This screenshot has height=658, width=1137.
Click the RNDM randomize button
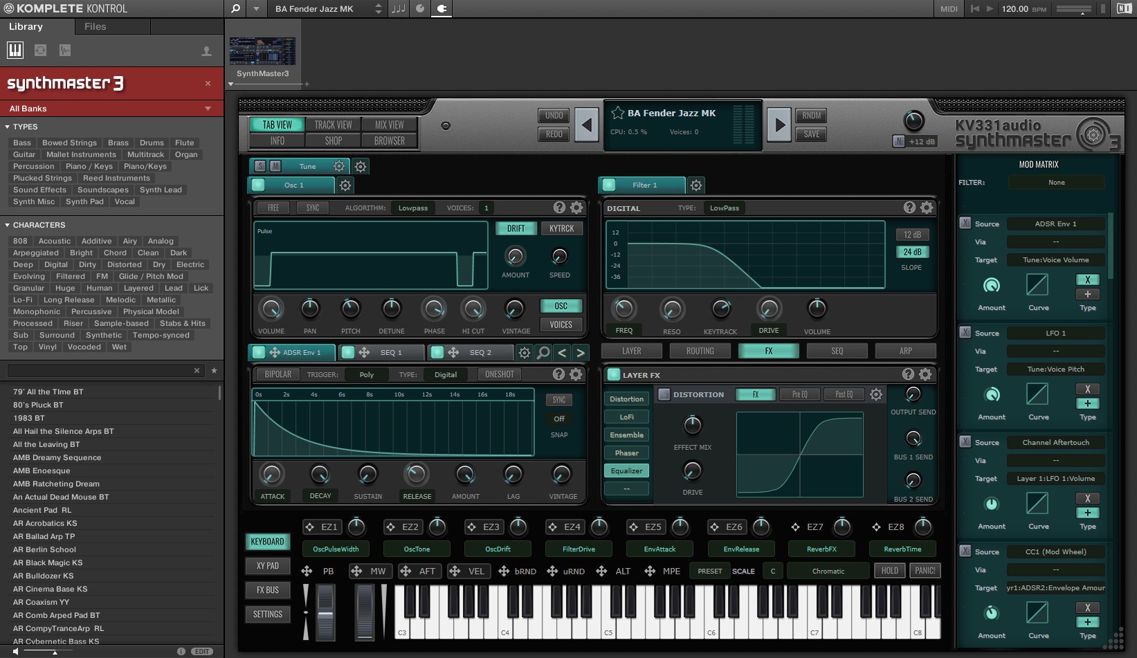coord(812,116)
